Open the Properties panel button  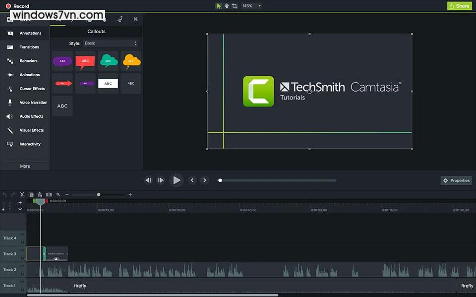(456, 181)
